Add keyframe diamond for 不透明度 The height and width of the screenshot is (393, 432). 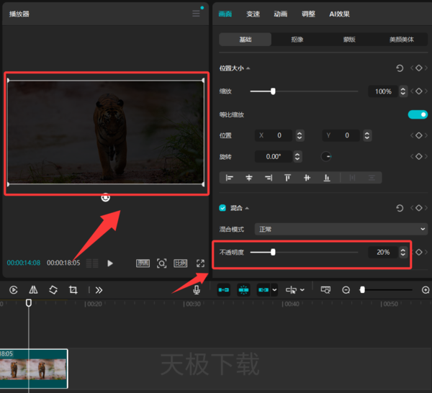[x=419, y=252]
